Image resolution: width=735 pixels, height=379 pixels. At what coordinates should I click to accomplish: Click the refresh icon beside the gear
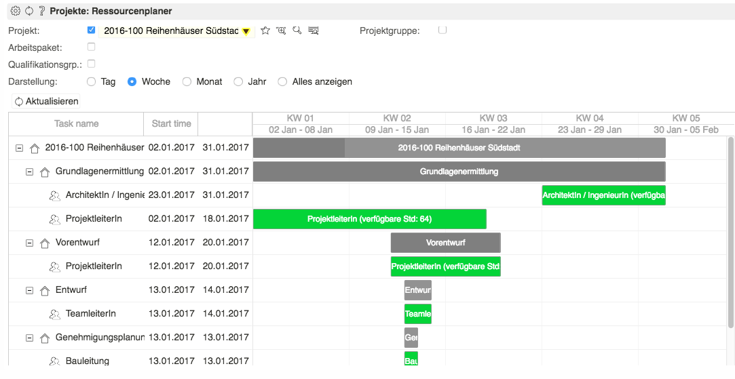pos(29,11)
